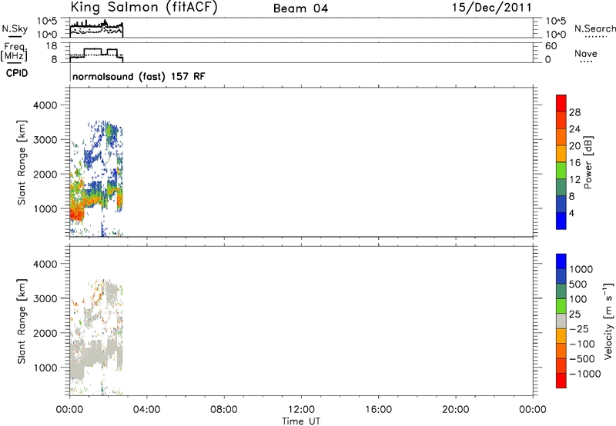The width and height of the screenshot is (616, 426).
Task: Click the 'King Salmon (fitACF)' title text
Action: click(144, 8)
